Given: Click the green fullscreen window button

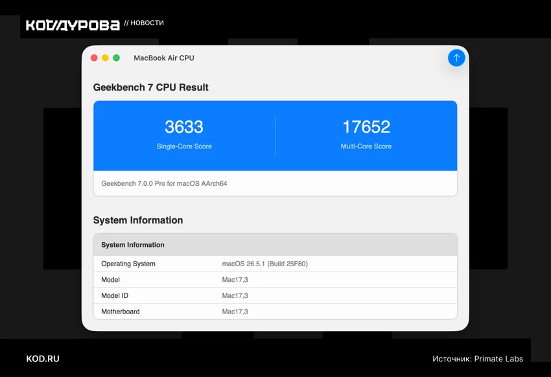Looking at the screenshot, I should pos(116,58).
